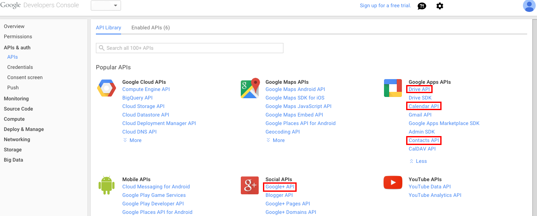Open Blogger API link
The width and height of the screenshot is (537, 216).
[x=279, y=195]
